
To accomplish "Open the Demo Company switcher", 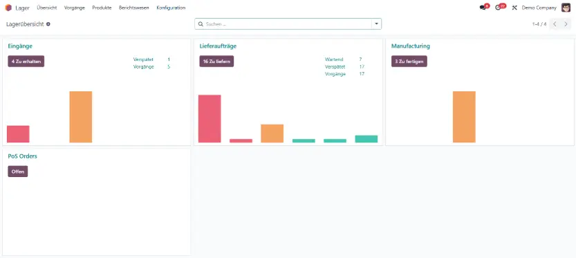I will tap(539, 8).
